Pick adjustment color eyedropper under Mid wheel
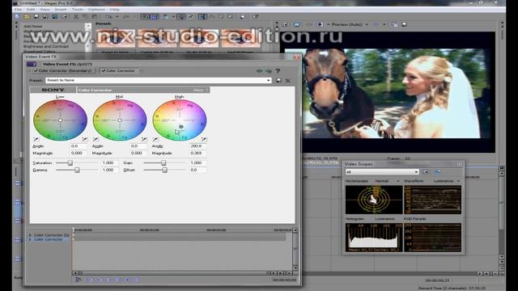This screenshot has width=518, height=291. (x=144, y=139)
